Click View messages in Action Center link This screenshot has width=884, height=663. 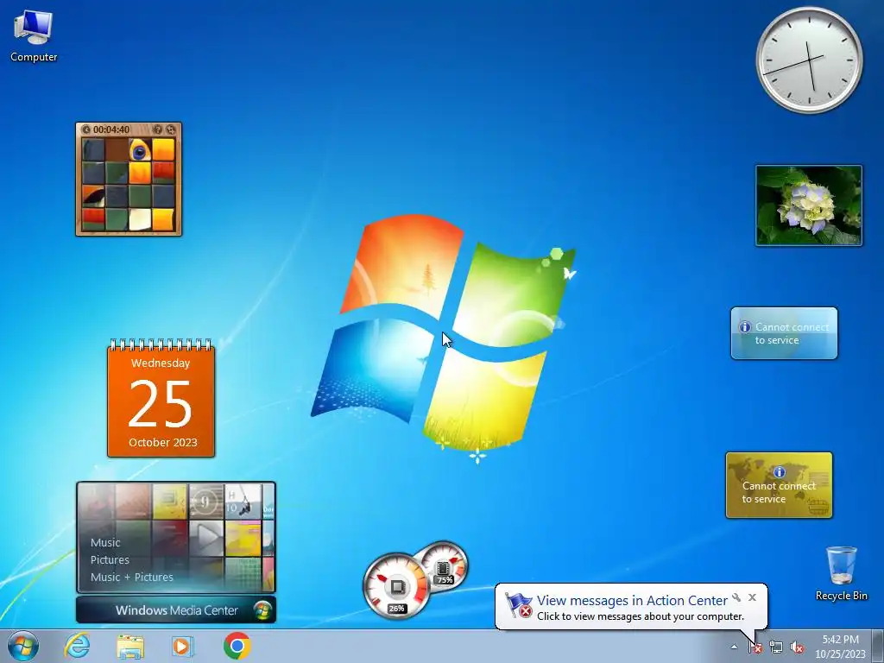(632, 601)
